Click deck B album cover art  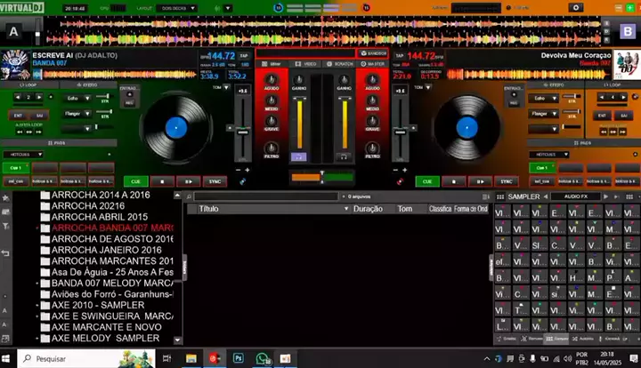tap(627, 65)
